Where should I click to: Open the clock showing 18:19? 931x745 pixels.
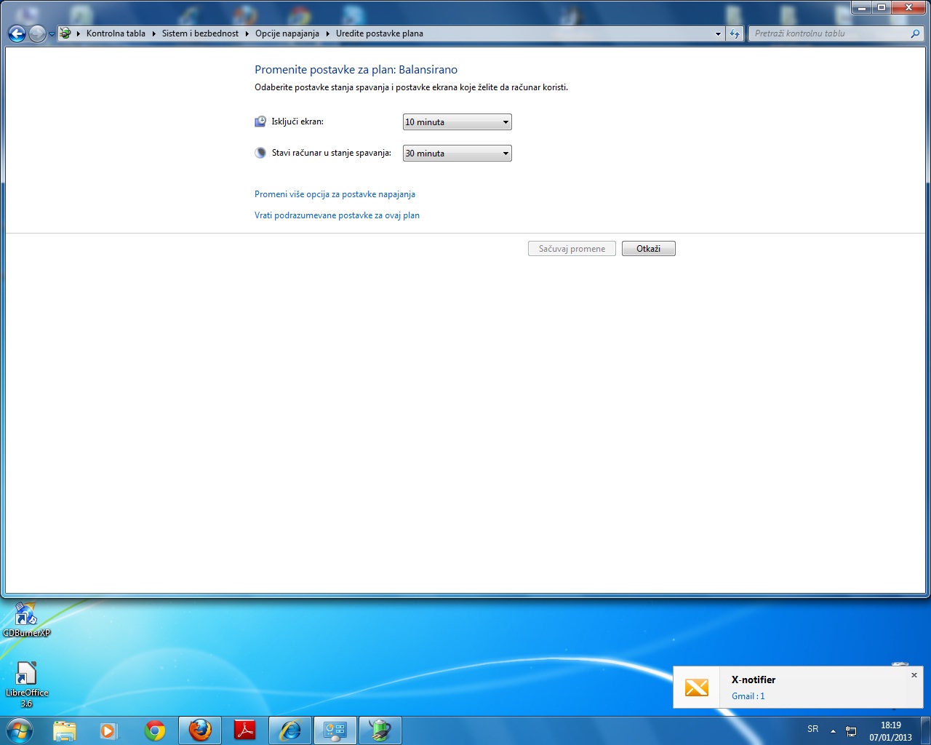click(x=890, y=731)
